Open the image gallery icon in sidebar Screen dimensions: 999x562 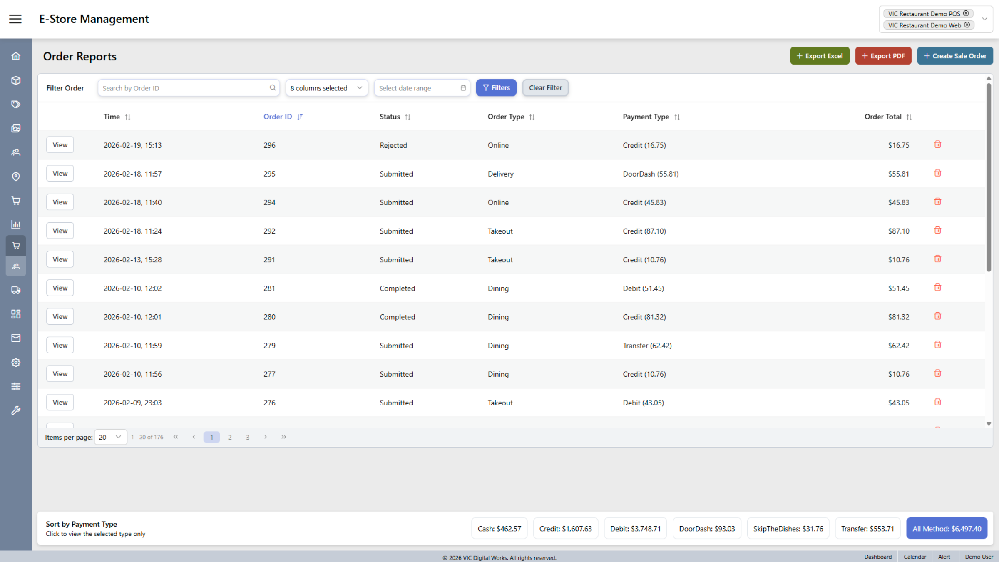(x=16, y=128)
